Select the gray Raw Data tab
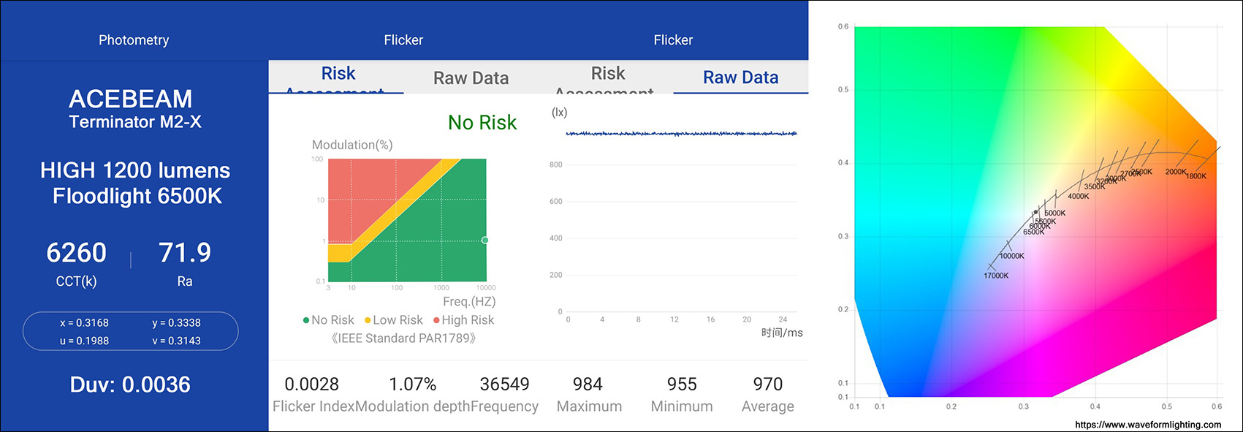 coord(471,78)
